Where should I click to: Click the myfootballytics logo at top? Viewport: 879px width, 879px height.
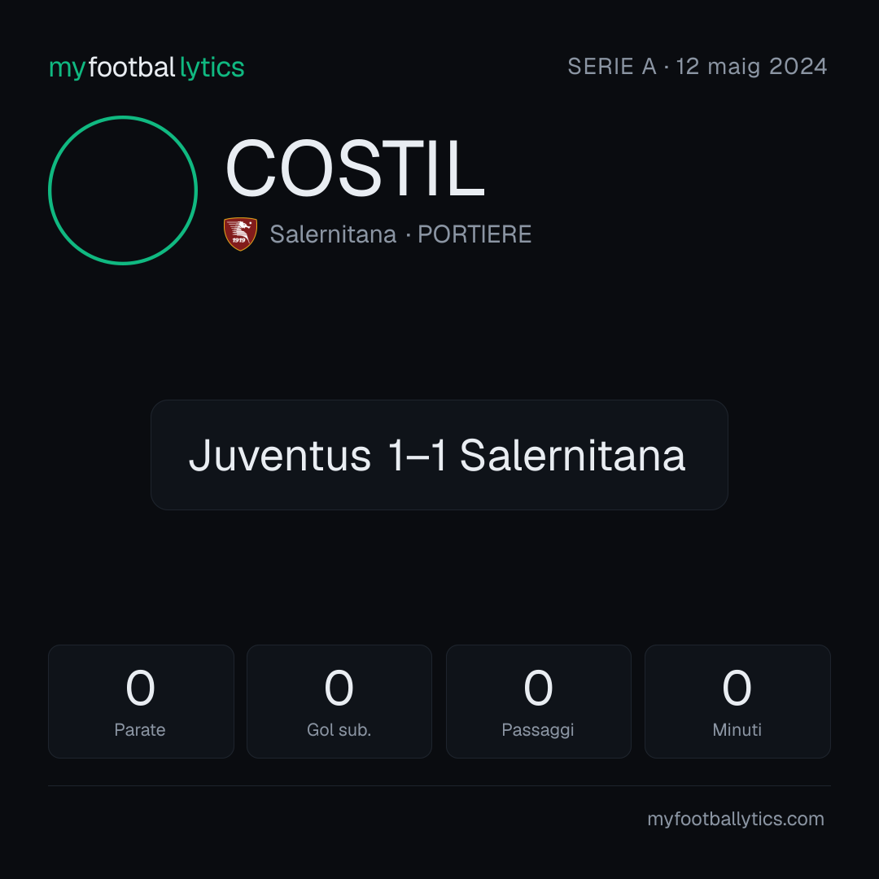146,68
